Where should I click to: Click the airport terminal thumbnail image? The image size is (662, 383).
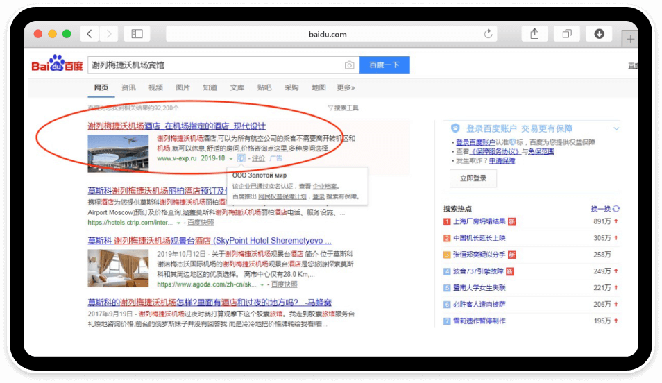118,153
